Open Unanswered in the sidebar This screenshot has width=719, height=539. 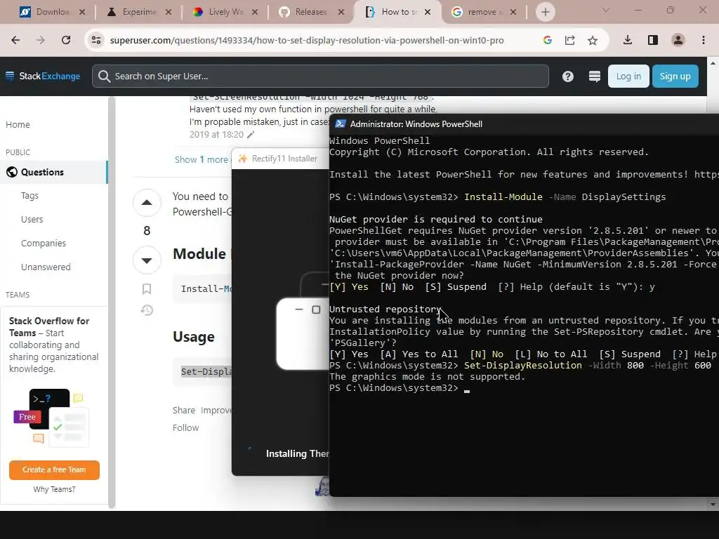46,267
